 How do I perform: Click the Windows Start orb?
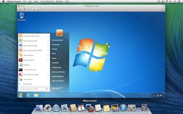(x=20, y=95)
